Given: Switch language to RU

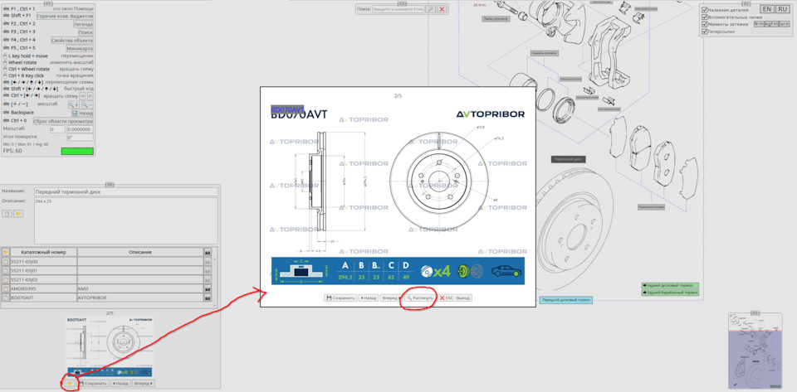Looking at the screenshot, I should (x=782, y=9).
